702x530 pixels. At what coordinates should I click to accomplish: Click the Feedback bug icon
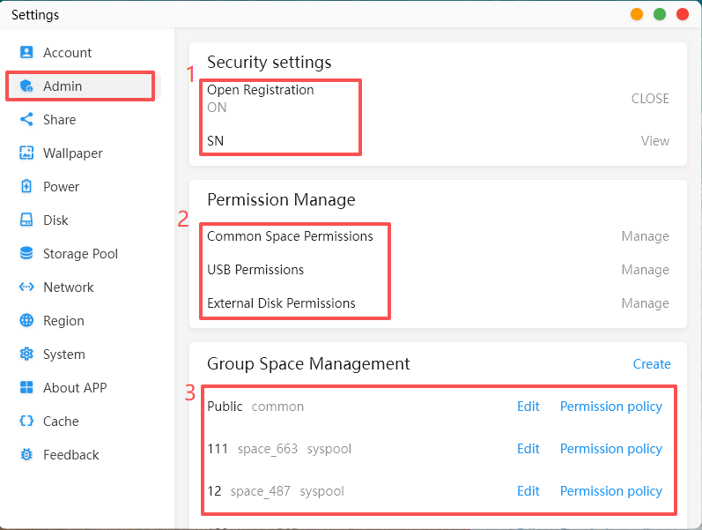[x=26, y=454]
